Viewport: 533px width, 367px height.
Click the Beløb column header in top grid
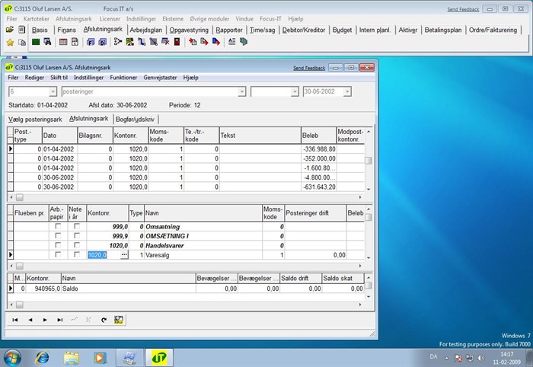[318, 136]
